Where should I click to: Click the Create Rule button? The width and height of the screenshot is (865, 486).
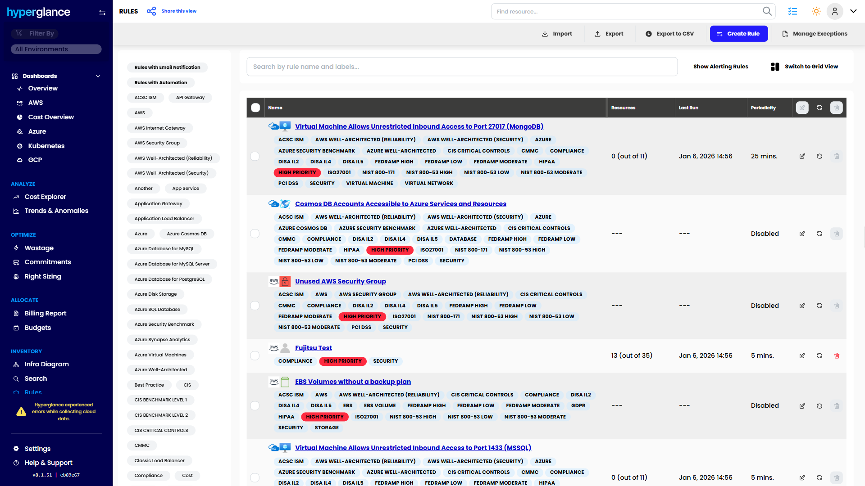point(738,34)
